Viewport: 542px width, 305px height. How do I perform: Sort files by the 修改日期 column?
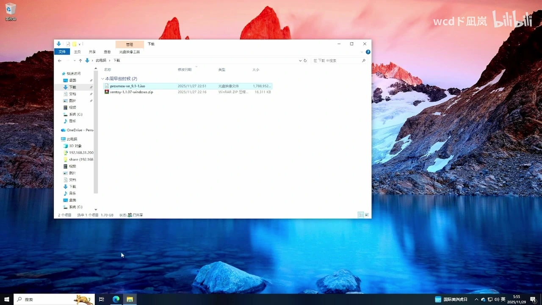coord(185,69)
